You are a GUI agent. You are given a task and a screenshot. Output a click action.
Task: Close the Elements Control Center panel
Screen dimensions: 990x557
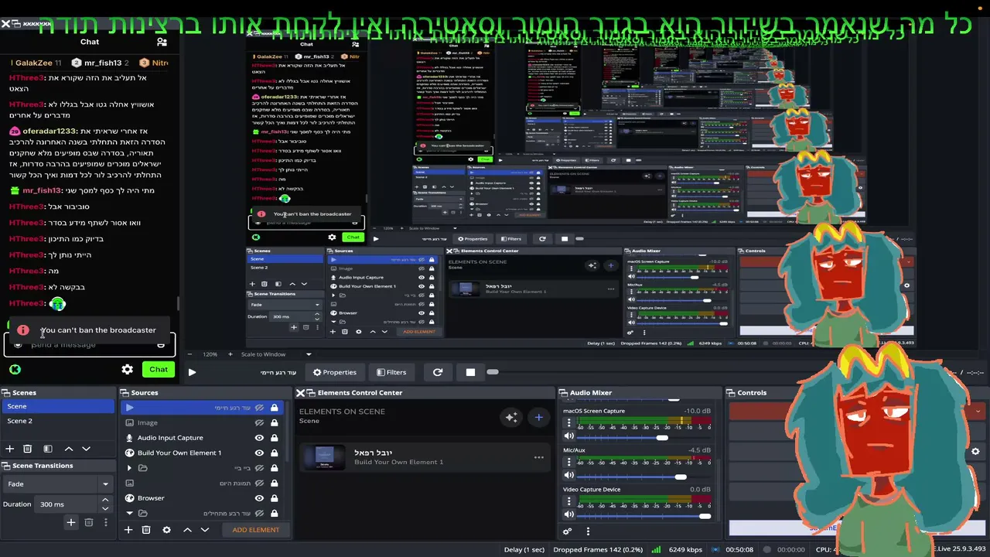pyautogui.click(x=301, y=393)
